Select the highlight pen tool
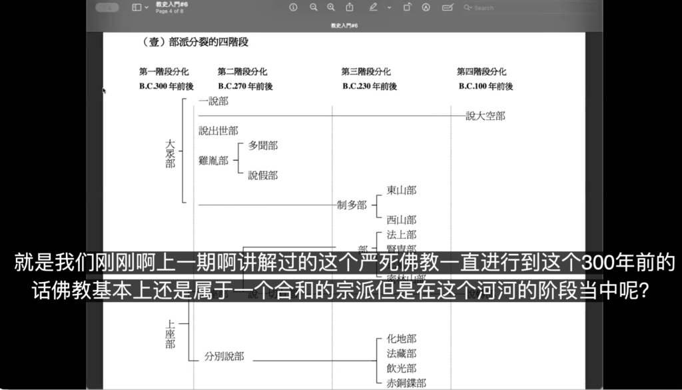682x390 pixels. click(372, 7)
